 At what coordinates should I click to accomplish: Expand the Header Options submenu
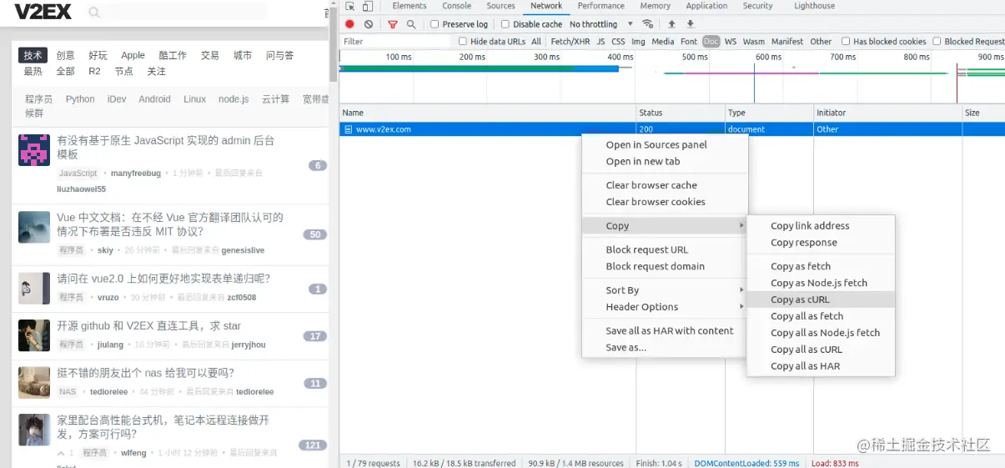coord(665,307)
